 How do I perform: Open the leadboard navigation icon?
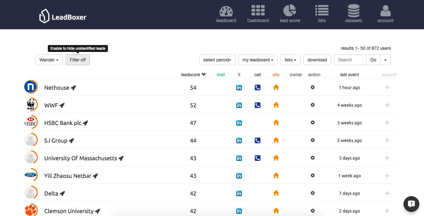[226, 14]
